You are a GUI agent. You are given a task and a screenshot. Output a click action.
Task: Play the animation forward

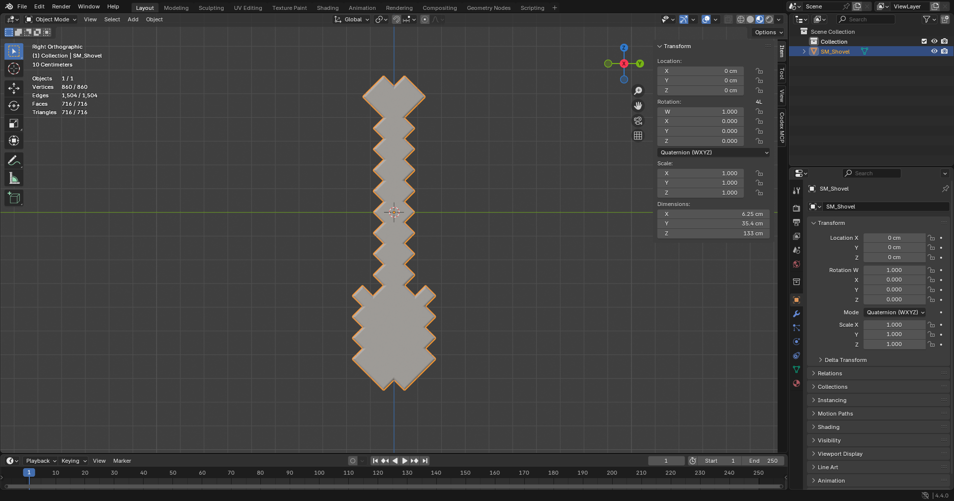point(404,461)
